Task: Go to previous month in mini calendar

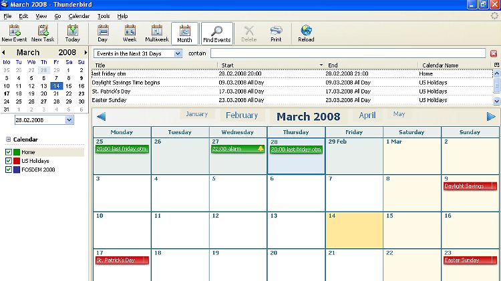Action: coord(3,52)
